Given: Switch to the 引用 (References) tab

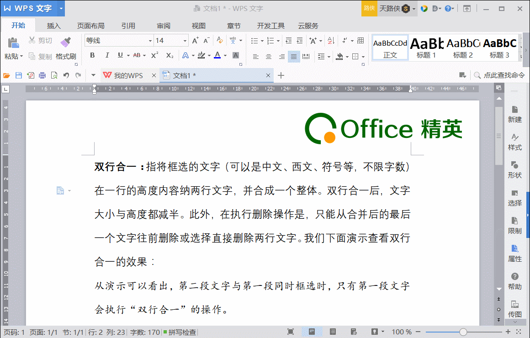Looking at the screenshot, I should (128, 26).
